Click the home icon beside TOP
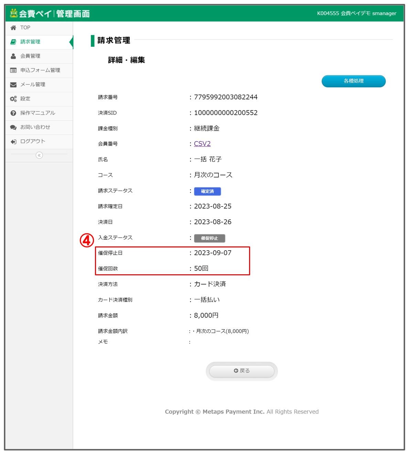408x453 pixels. tap(13, 28)
